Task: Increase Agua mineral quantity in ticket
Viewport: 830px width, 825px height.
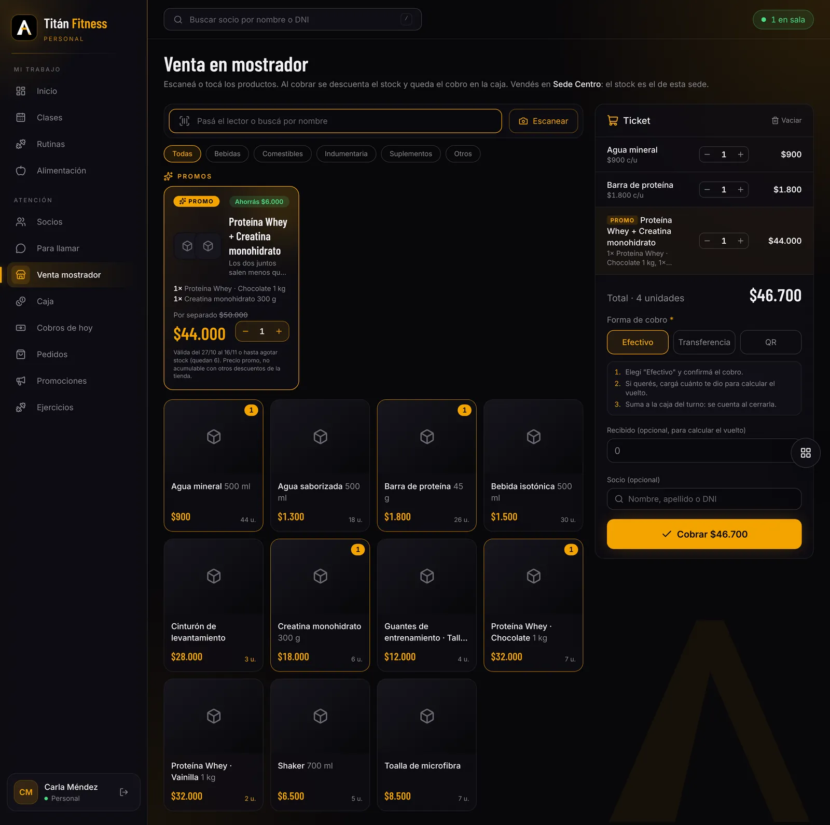Action: 740,155
